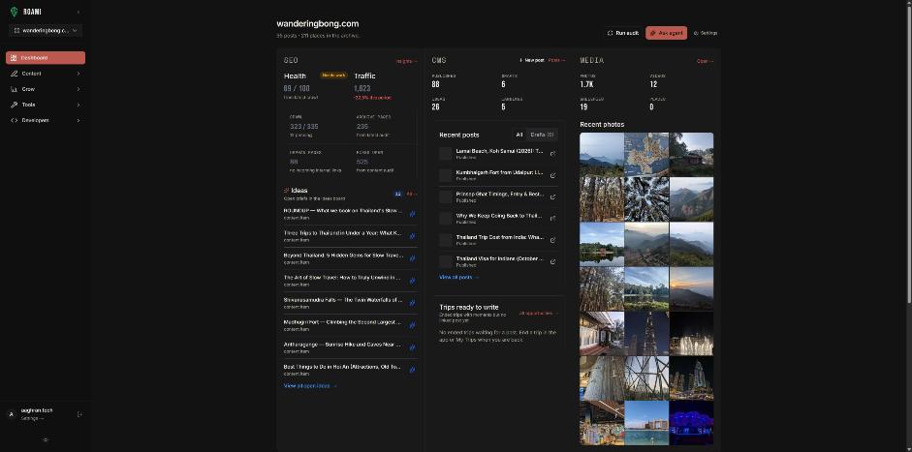This screenshot has height=452, width=912.
Task: Select Dashboard in the sidebar
Action: pyautogui.click(x=46, y=57)
